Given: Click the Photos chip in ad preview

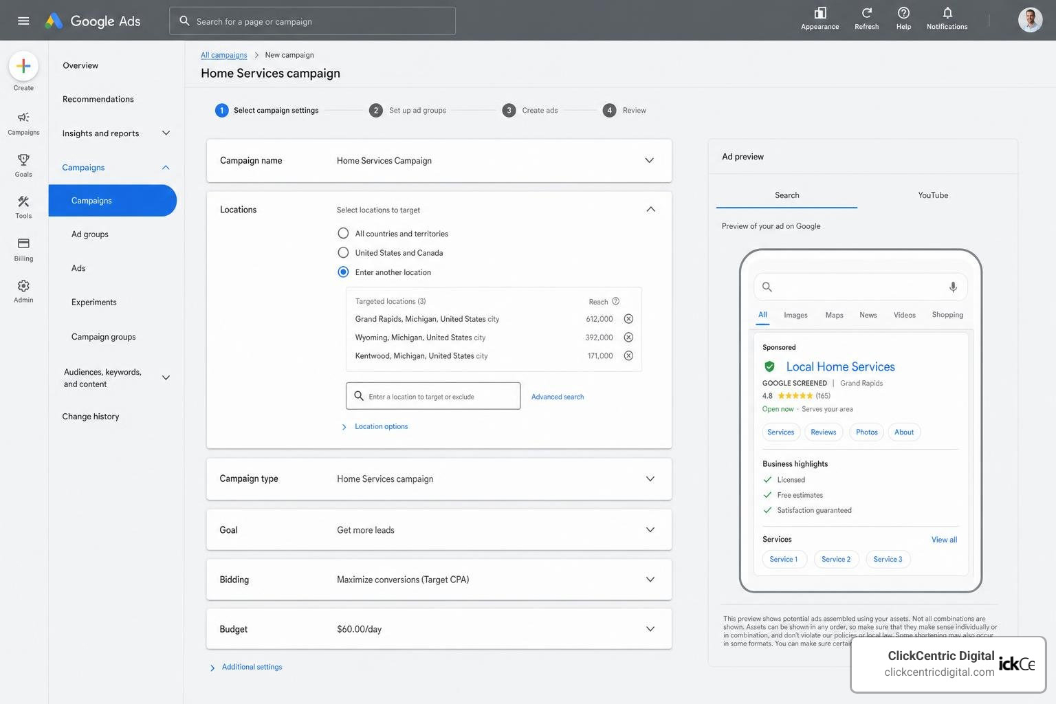Looking at the screenshot, I should (867, 432).
